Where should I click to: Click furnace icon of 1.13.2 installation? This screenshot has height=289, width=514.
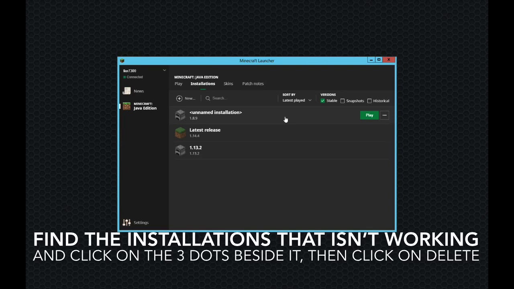(x=180, y=150)
